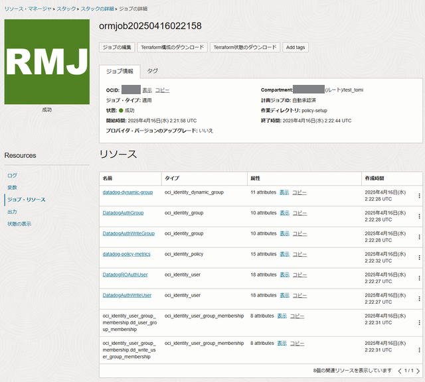
Task: Open actions menu for datadog-dynamic-group row
Action: [419, 196]
